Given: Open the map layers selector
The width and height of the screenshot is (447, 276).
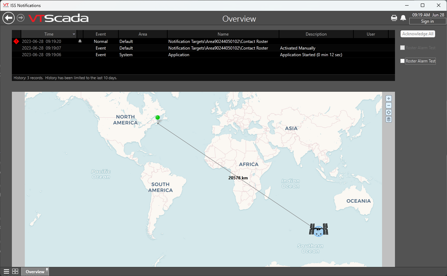Looking at the screenshot, I should click(x=389, y=119).
